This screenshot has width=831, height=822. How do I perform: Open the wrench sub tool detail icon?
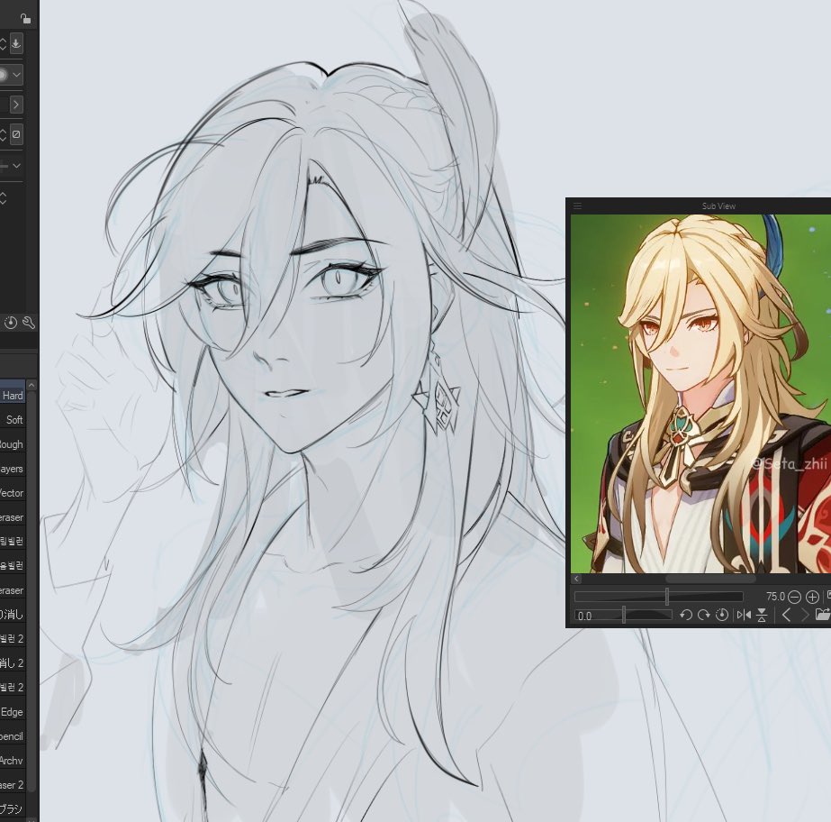pos(29,322)
